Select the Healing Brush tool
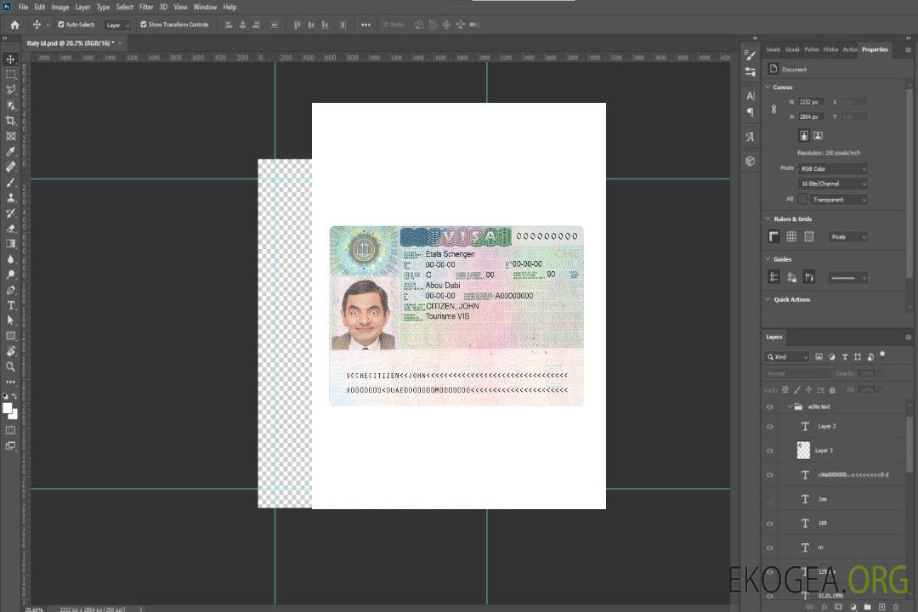This screenshot has height=612, width=918. pos(10,167)
